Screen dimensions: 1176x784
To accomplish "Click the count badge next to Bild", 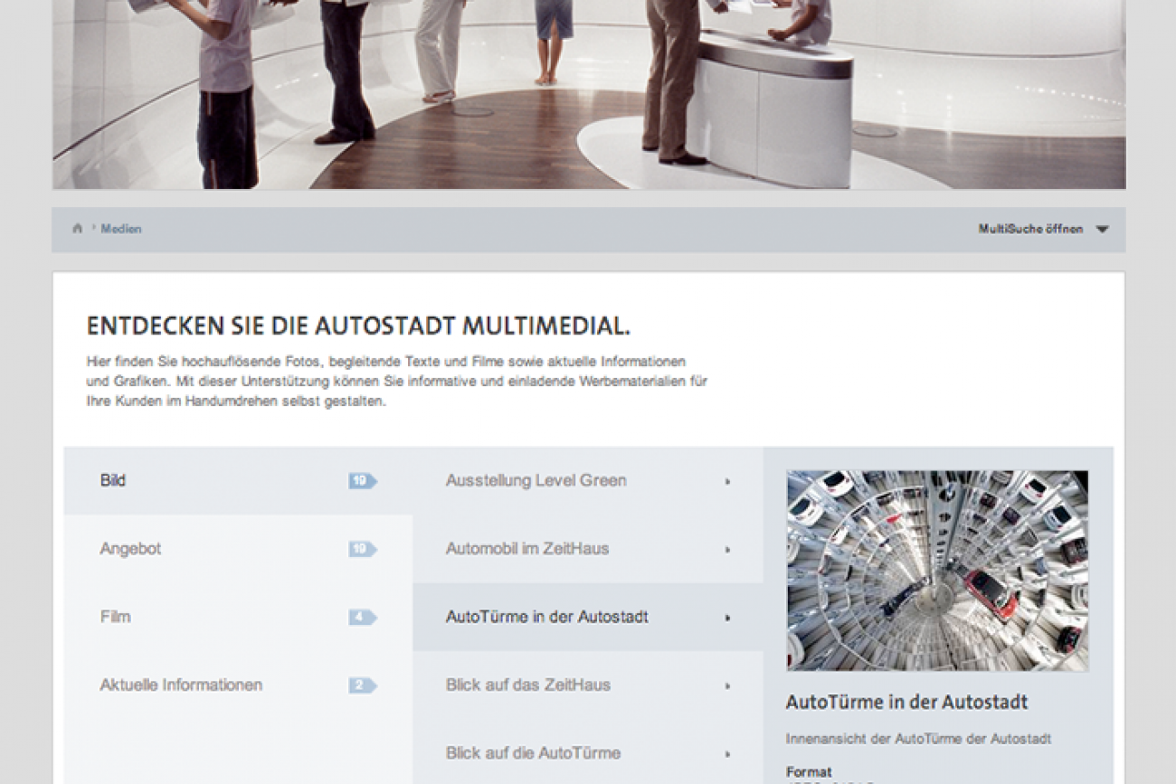I will 362,481.
